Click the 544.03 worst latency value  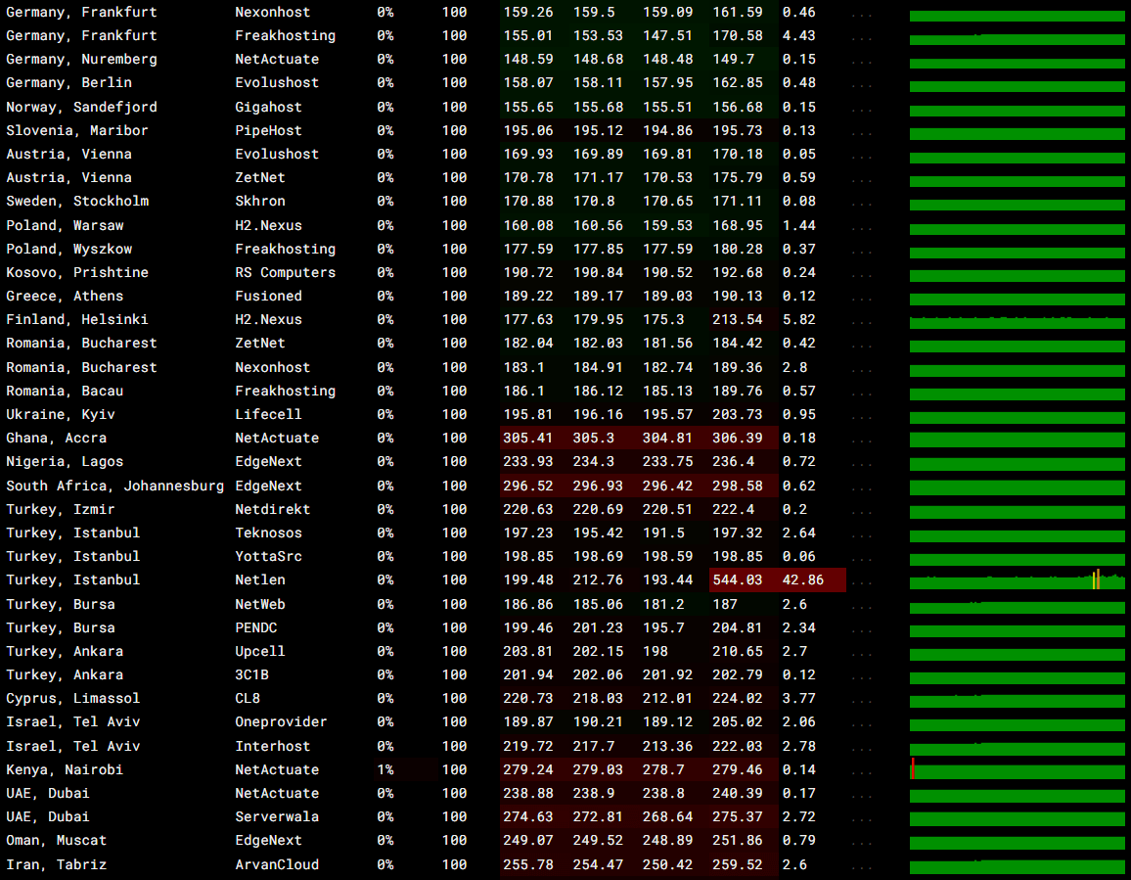coord(737,579)
